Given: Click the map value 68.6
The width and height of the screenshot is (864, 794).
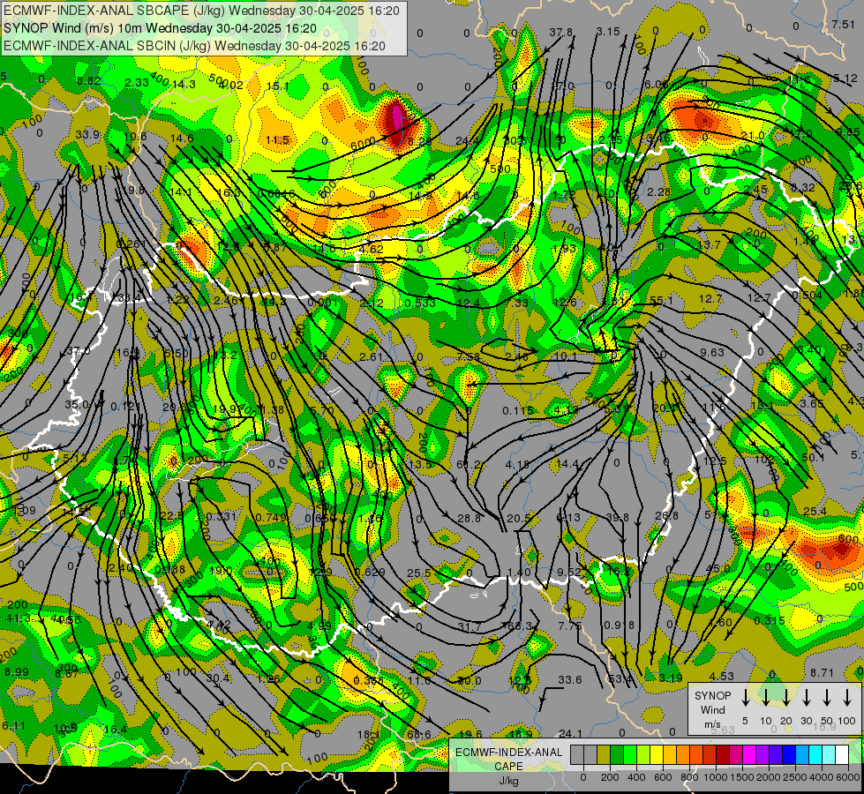Looking at the screenshot, I should coord(419,734).
